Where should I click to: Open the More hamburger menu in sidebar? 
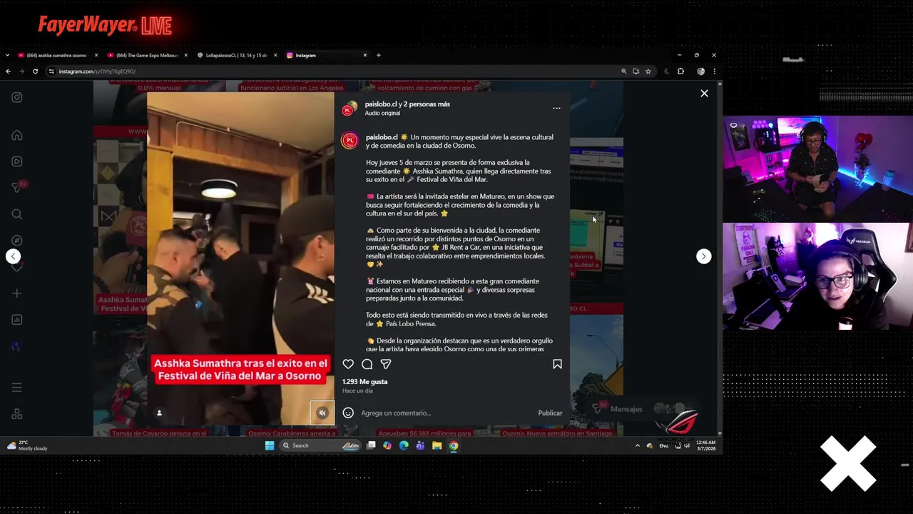pyautogui.click(x=16, y=388)
